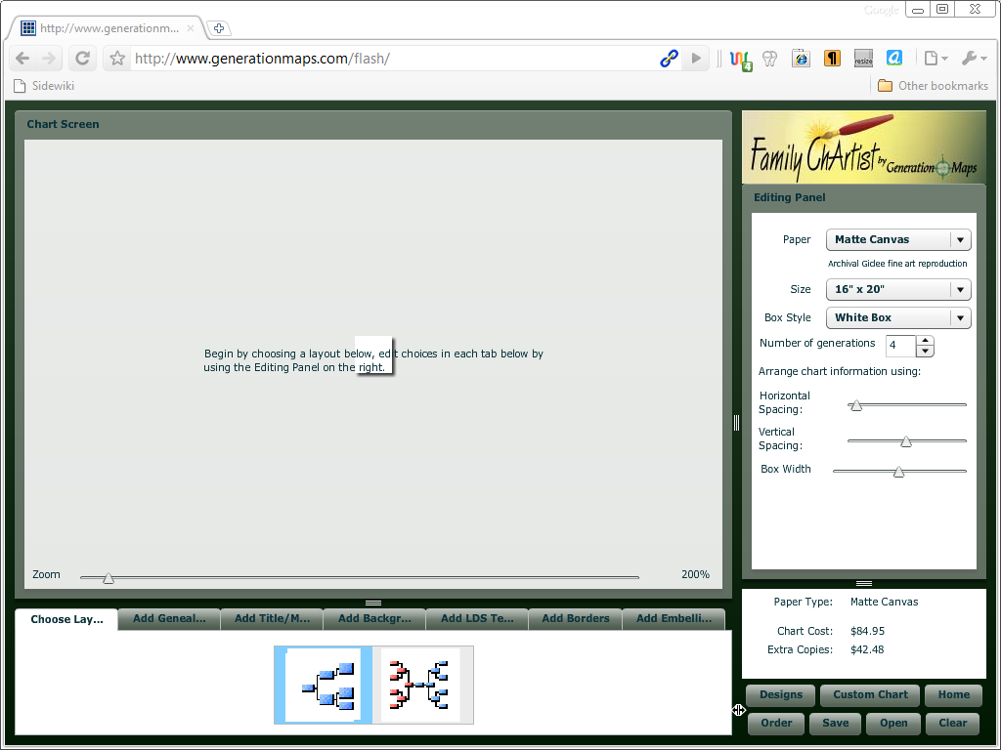Open the Add LDS Temple tab
The height and width of the screenshot is (750, 1001).
coord(477,618)
